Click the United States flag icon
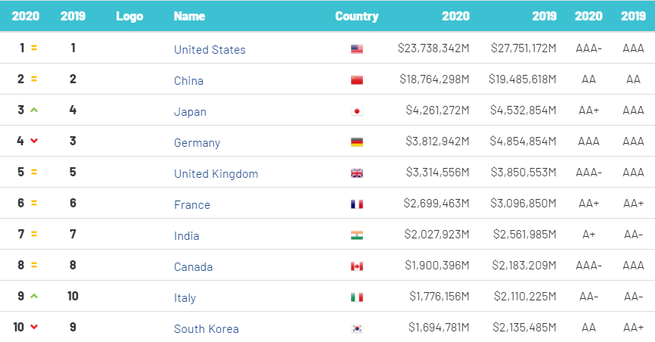 (357, 49)
